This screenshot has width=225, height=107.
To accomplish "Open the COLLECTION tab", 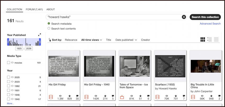I will [x=15, y=10].
